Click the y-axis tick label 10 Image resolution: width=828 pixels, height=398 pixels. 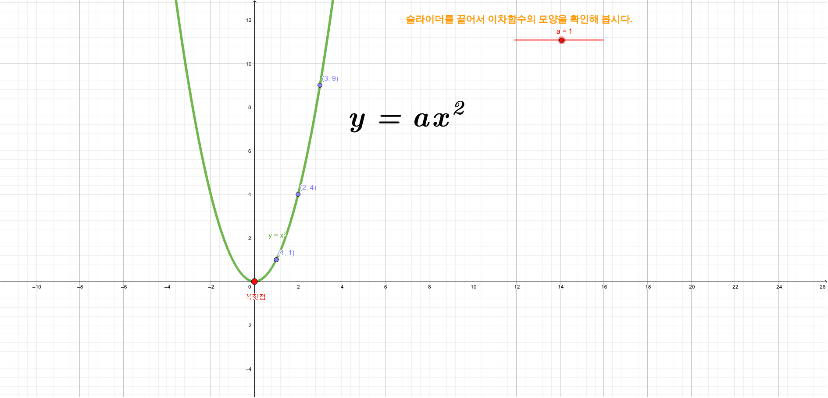[x=249, y=64]
